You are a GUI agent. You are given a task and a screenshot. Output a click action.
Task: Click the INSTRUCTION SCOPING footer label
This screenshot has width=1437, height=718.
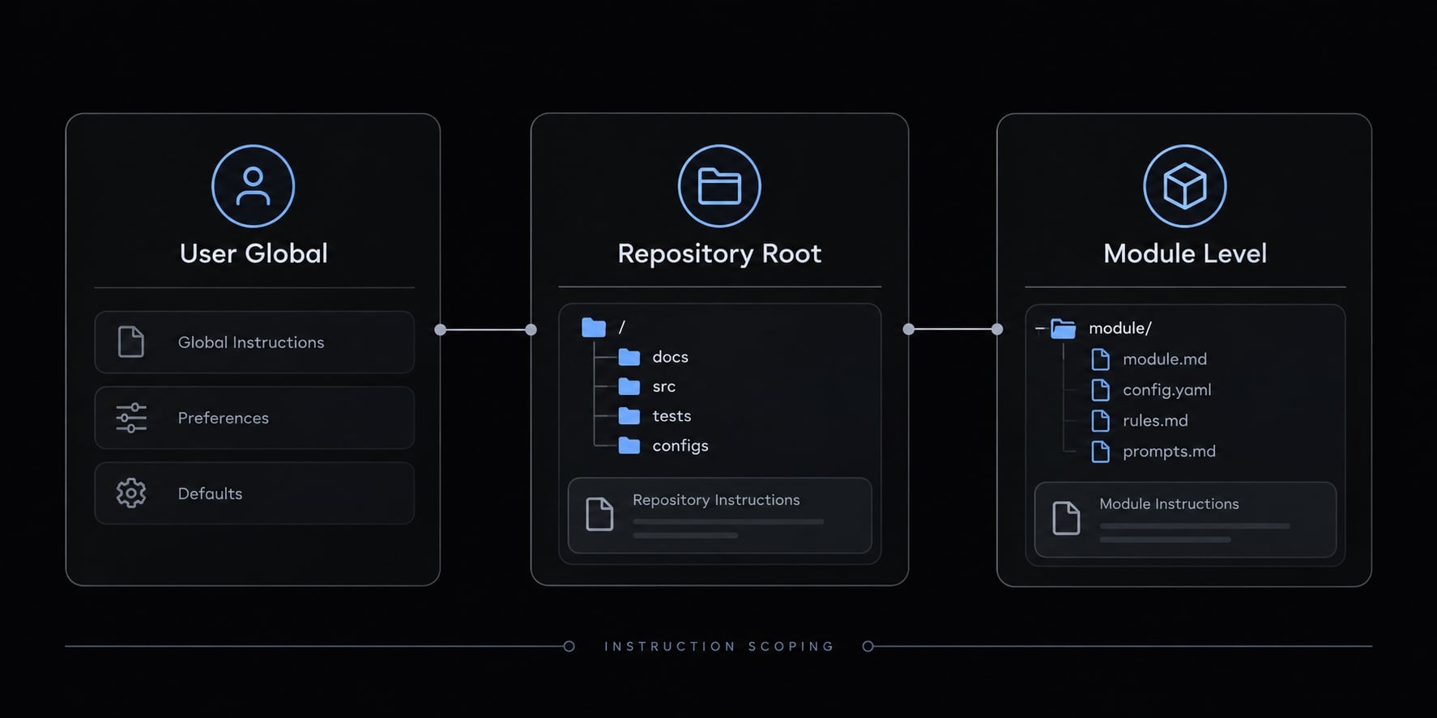[x=719, y=646]
